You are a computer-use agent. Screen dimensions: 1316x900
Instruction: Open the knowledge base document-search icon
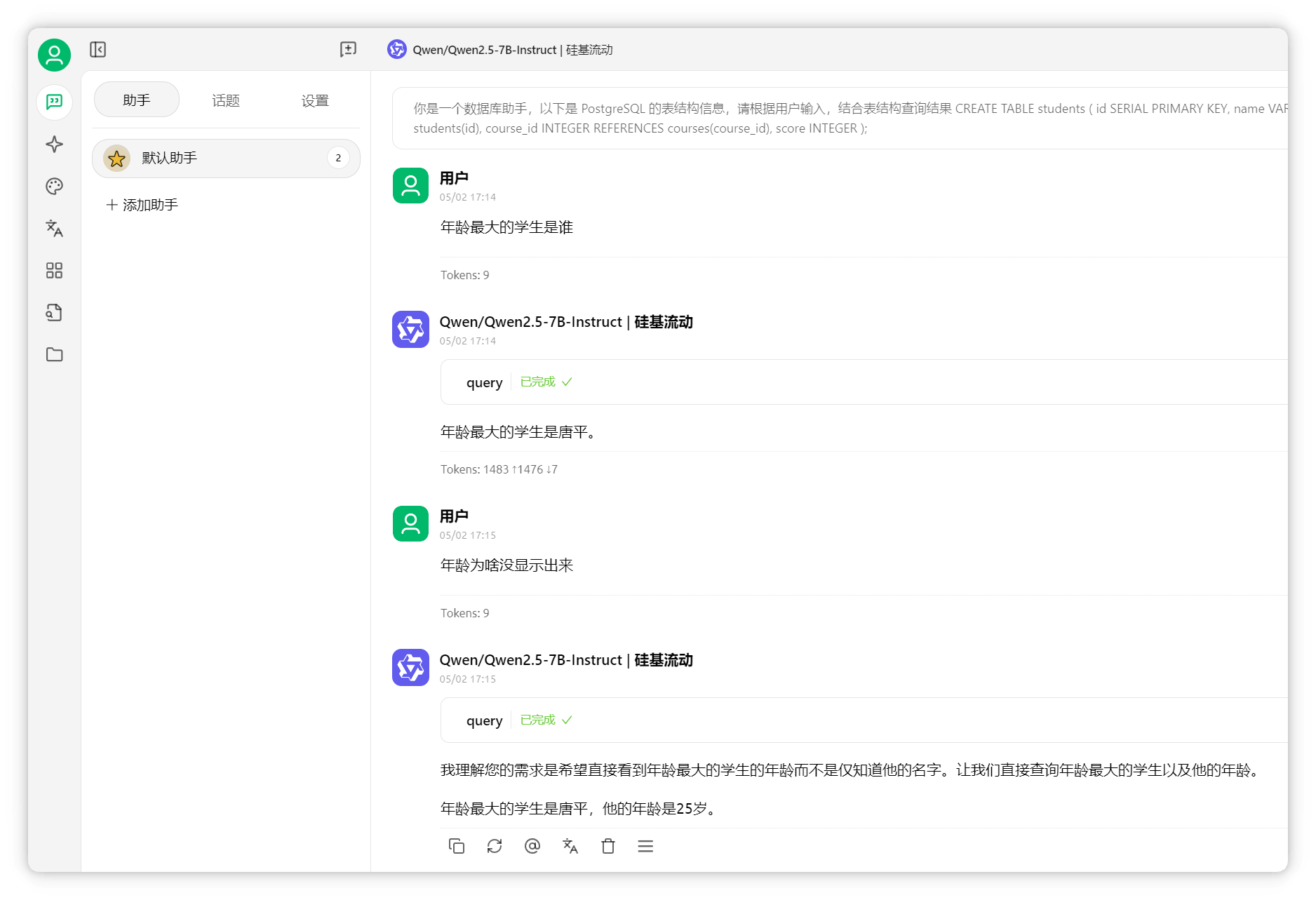[54, 312]
